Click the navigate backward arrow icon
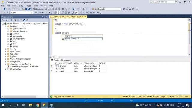The height and width of the screenshot is (108, 192). (4, 9)
